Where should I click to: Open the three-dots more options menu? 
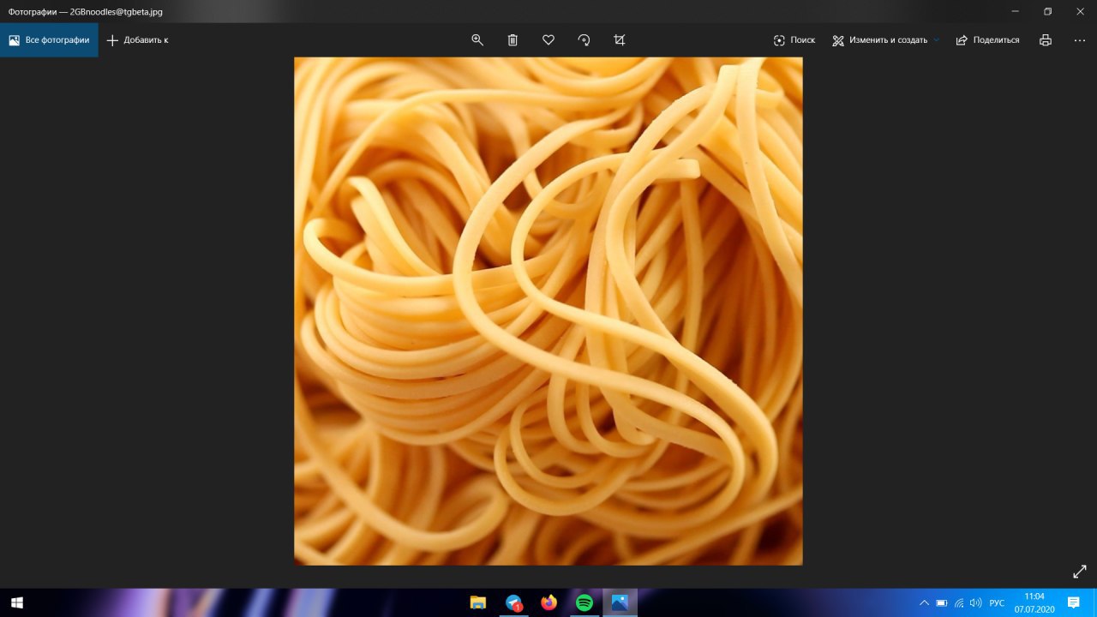[1079, 40]
